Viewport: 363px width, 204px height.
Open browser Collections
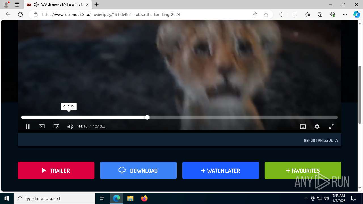[320, 14]
